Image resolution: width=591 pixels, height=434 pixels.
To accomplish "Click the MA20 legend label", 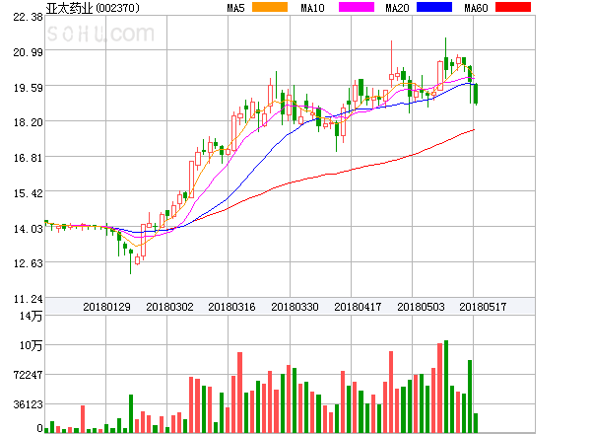I will point(397,8).
